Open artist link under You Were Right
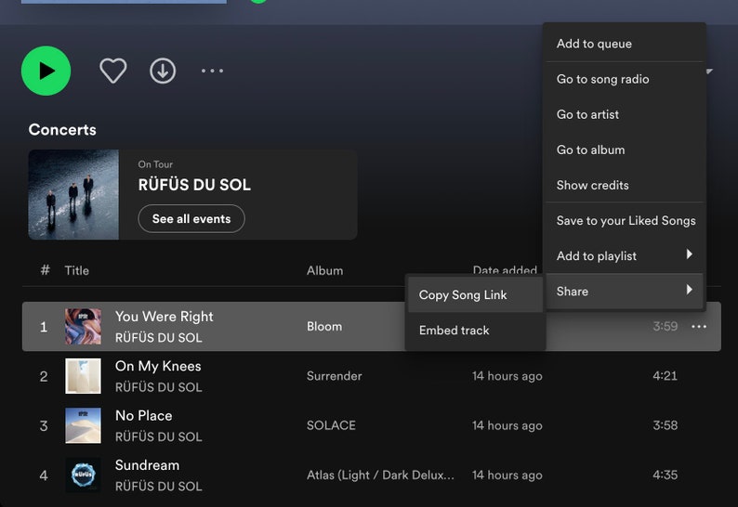This screenshot has height=507, width=738. 159,338
